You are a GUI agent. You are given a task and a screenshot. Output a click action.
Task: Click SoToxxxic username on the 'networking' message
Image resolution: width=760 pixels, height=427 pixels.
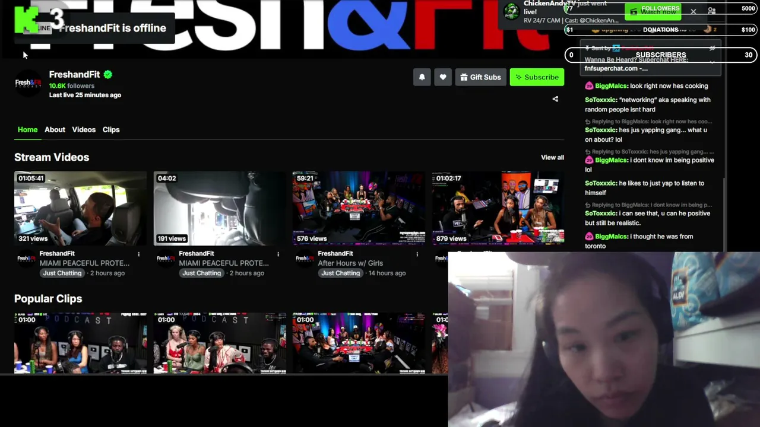pyautogui.click(x=600, y=100)
